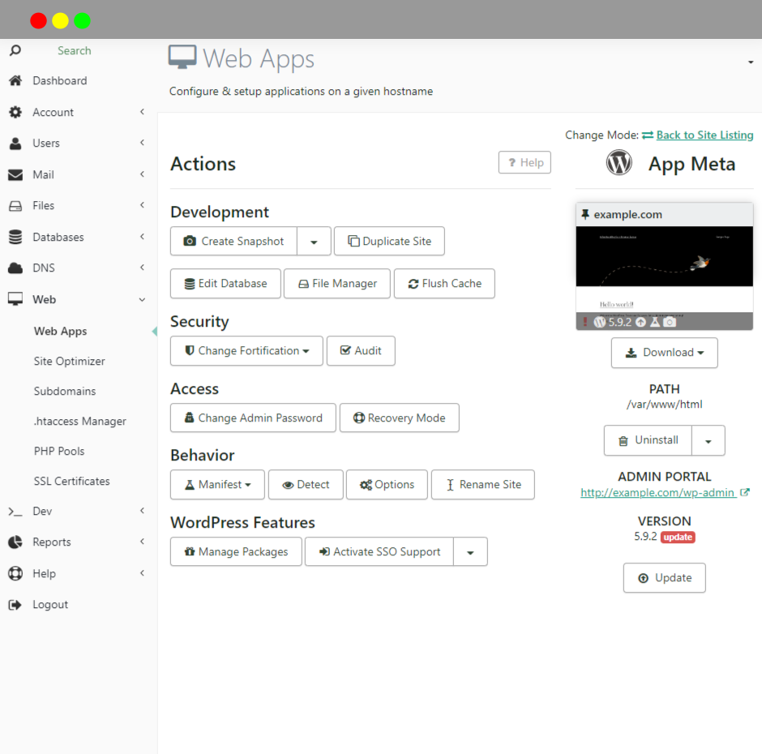The image size is (762, 754).
Task: Click the Account gear icon
Action: tap(15, 113)
